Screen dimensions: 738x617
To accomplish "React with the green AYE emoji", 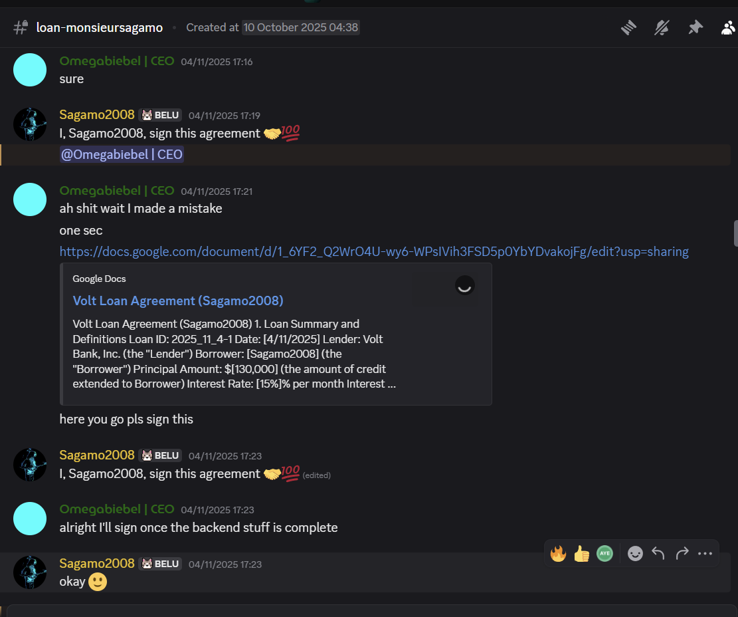I will pos(604,553).
